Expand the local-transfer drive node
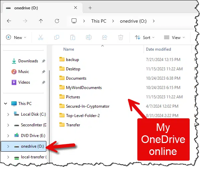 pos(8,157)
